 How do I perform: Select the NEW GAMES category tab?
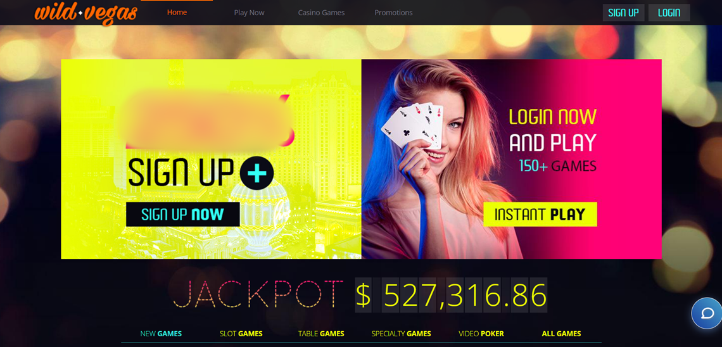161,334
